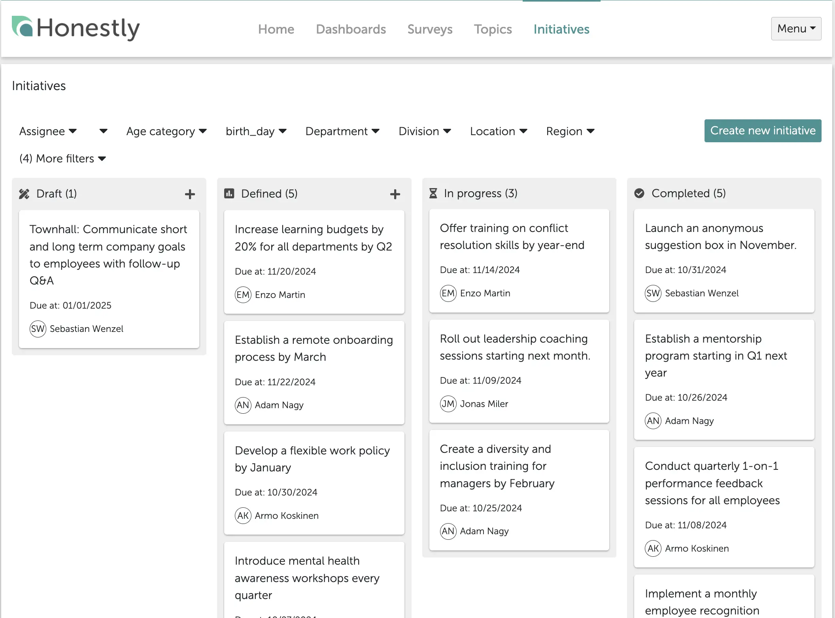Expand the Age category filter
Viewport: 835px width, 618px height.
pos(166,131)
